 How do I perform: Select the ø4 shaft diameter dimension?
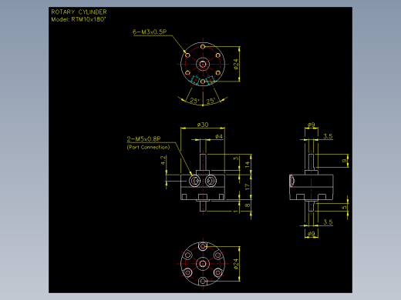[219, 136]
